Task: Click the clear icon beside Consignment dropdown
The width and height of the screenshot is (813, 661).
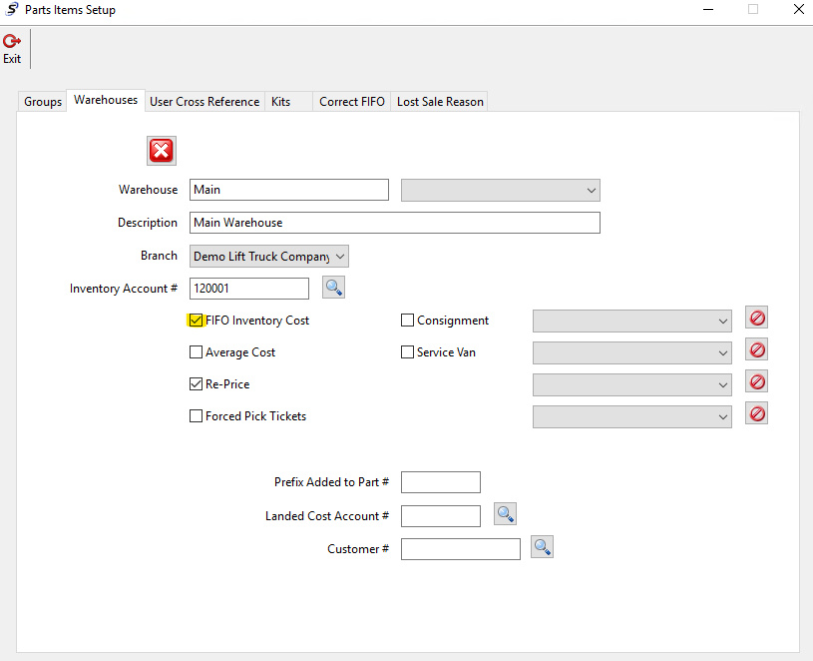Action: click(x=756, y=318)
